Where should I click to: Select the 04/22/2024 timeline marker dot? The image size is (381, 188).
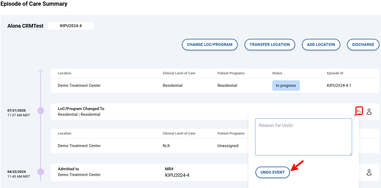coord(41,172)
